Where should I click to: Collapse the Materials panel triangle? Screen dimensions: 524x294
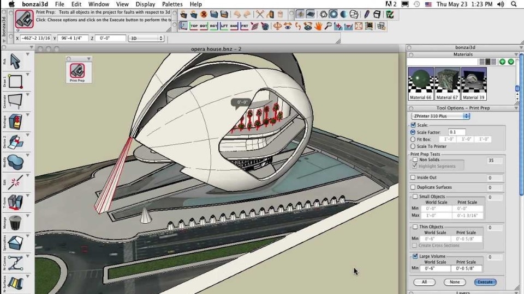coord(516,54)
